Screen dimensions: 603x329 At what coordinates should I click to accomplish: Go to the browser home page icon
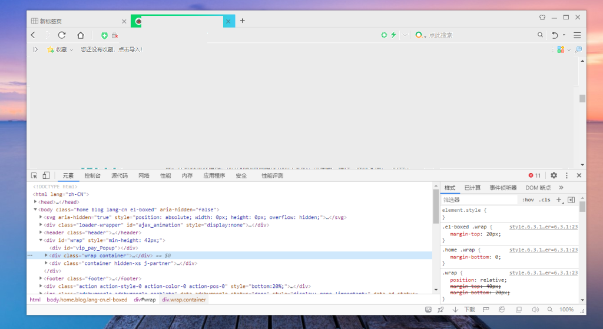80,35
